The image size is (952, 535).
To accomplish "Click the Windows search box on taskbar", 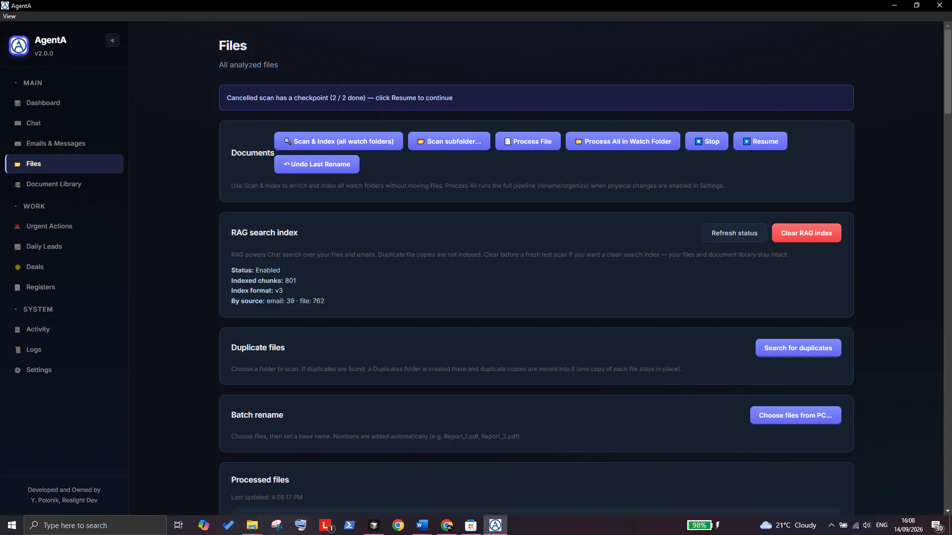I will 95,525.
